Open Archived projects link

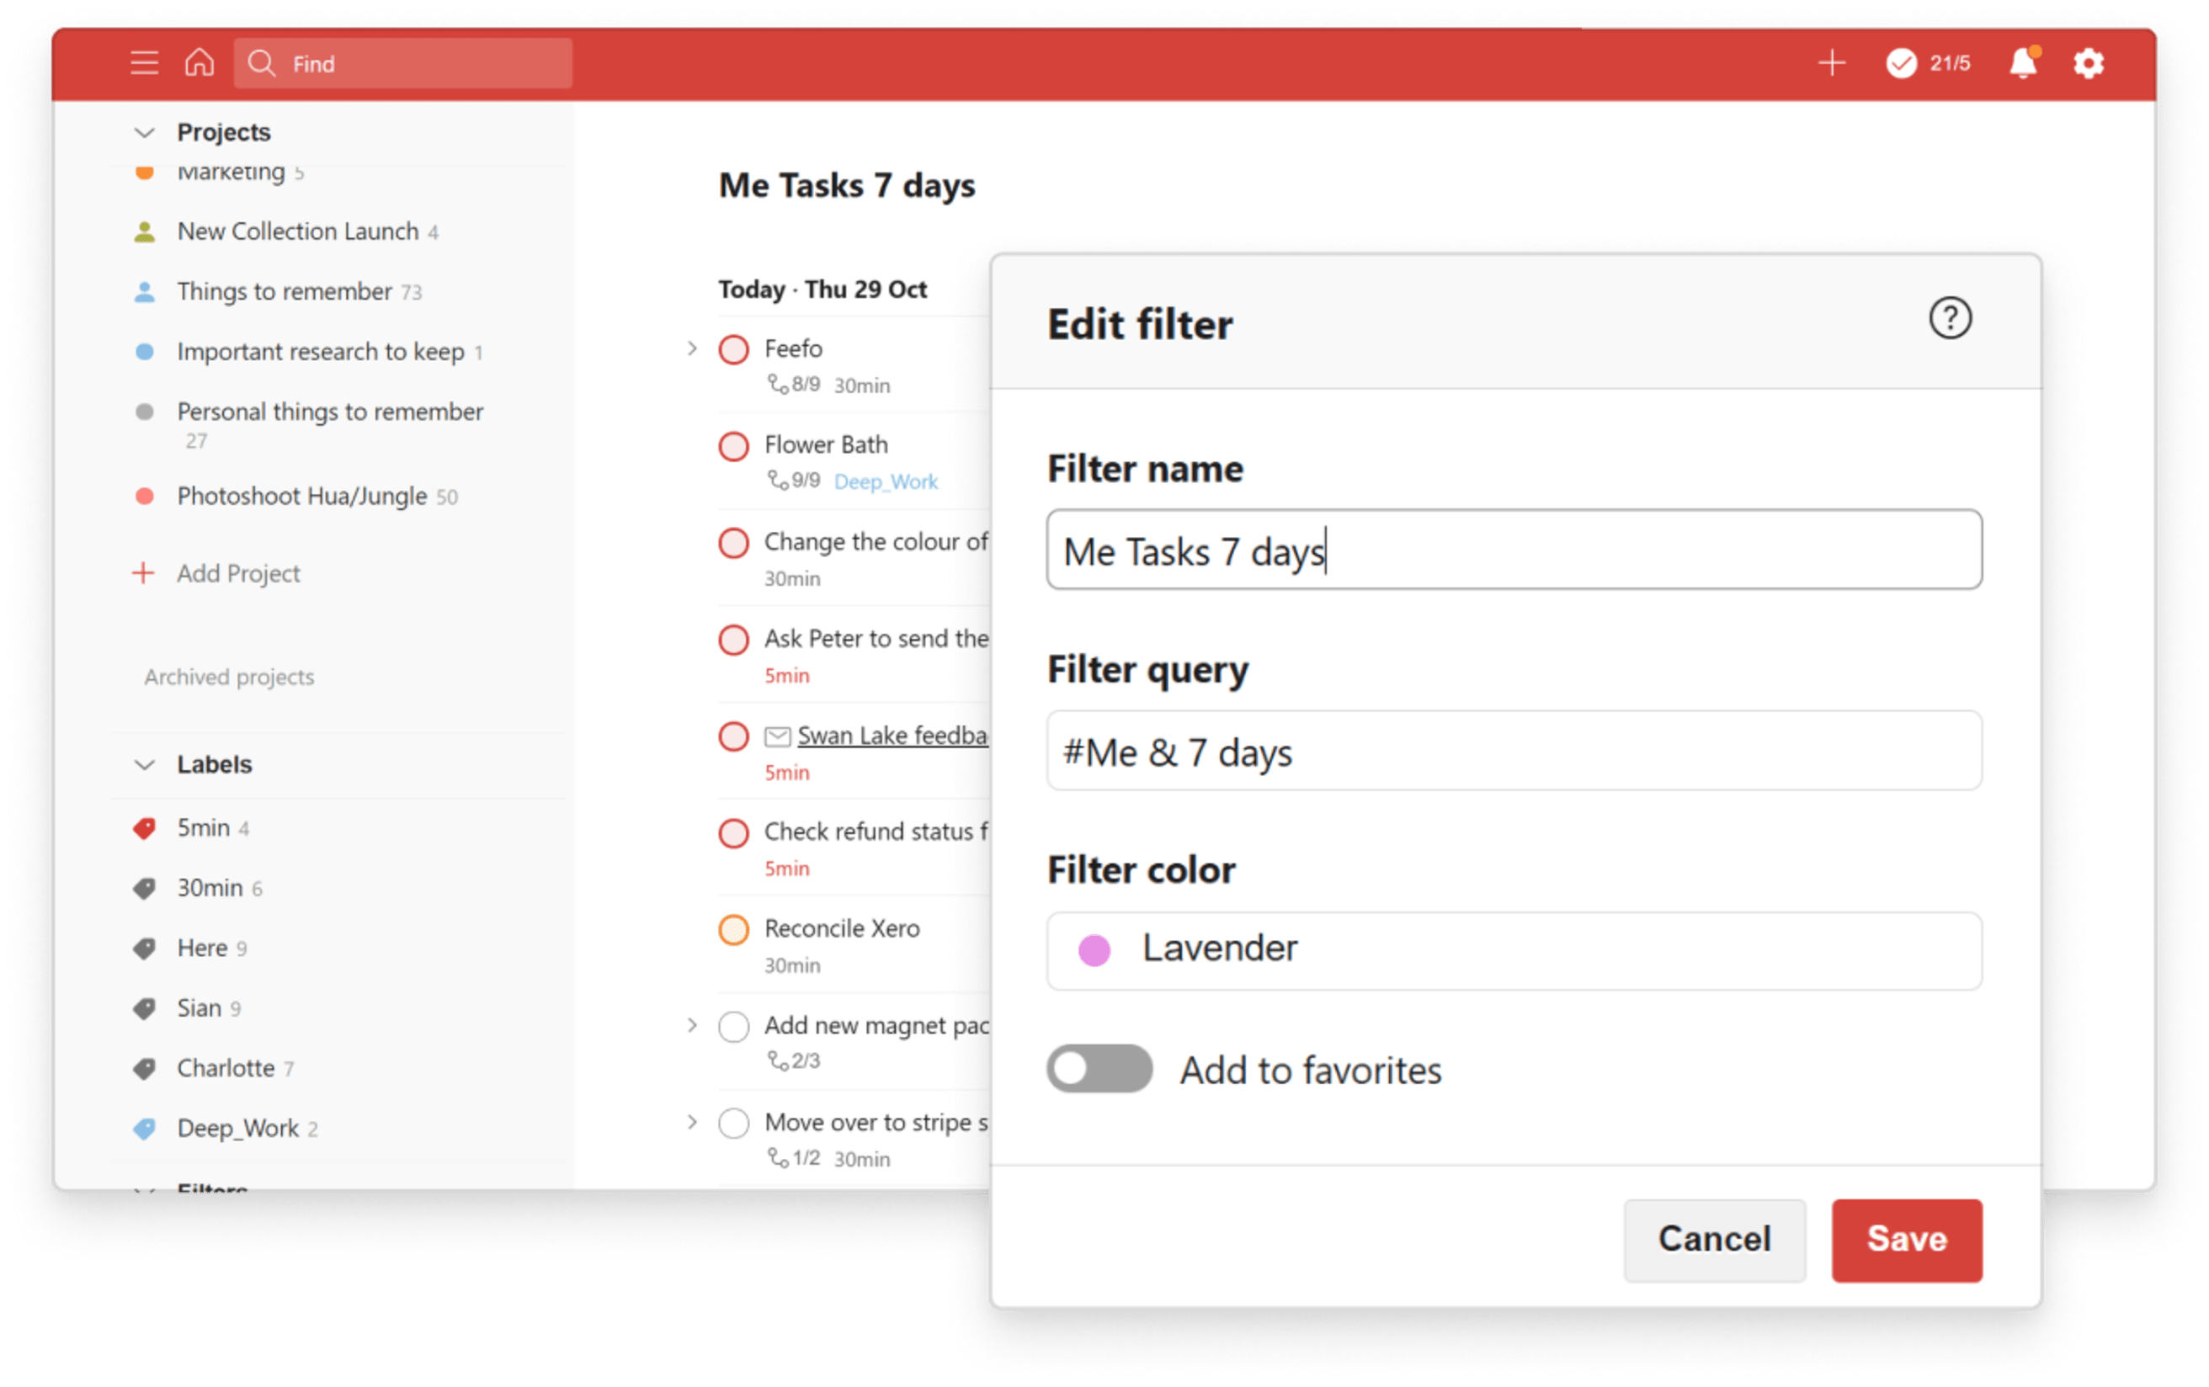point(229,677)
